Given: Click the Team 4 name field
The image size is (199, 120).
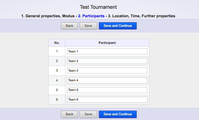Looking at the screenshot, I should coord(107,80).
